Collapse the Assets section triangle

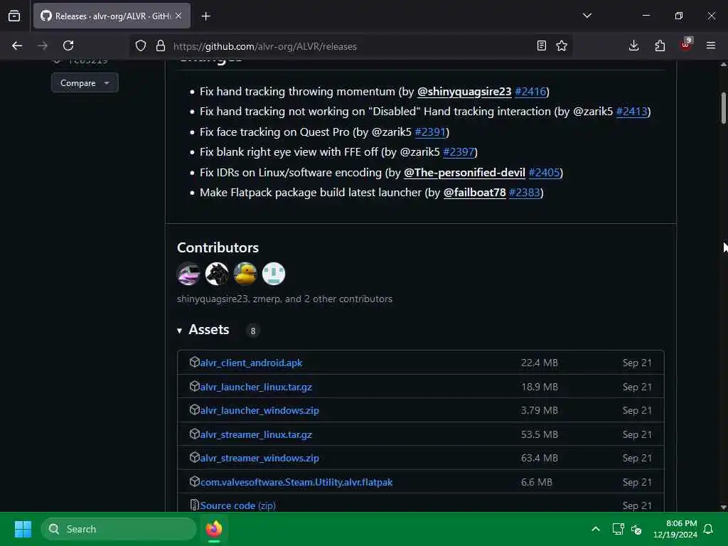tap(180, 331)
